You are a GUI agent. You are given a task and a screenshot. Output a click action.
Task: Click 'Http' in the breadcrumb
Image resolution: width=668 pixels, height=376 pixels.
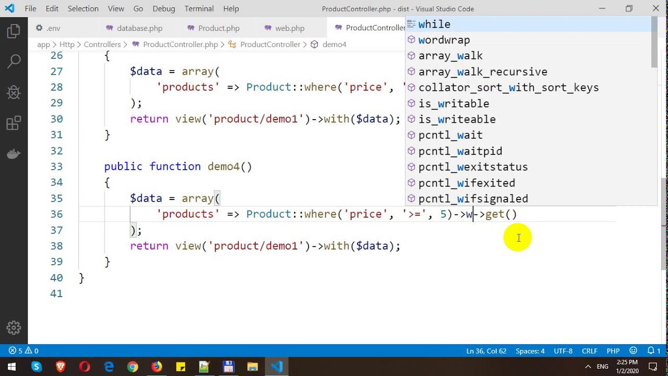pos(67,44)
